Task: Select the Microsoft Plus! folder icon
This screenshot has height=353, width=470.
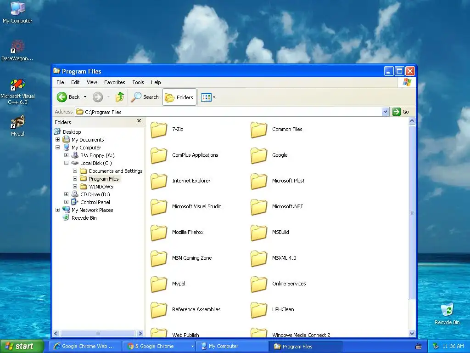Action: tap(259, 181)
